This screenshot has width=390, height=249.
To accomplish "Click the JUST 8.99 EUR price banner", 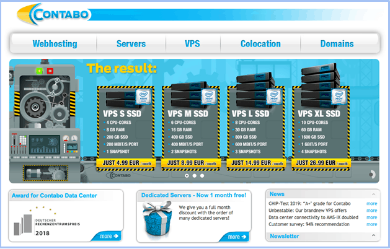I will 191,163.
